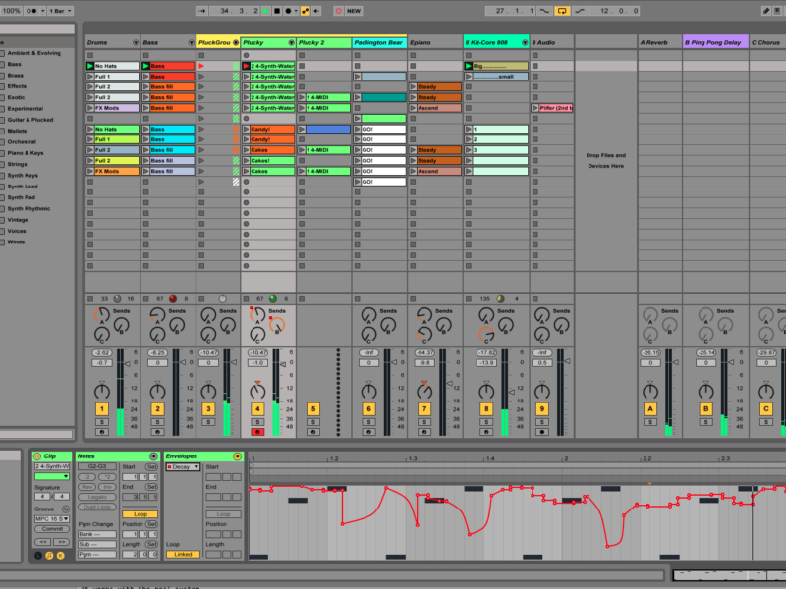The width and height of the screenshot is (786, 589).
Task: Solo track 1 Drums
Action: coord(101,421)
